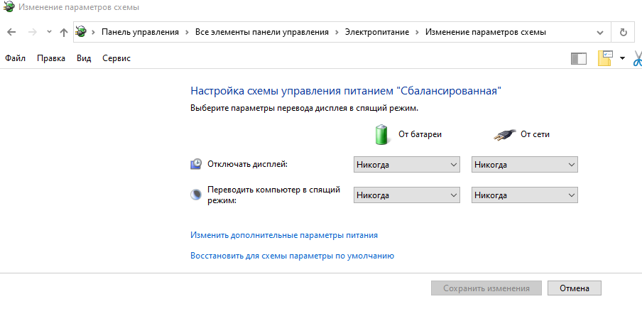Open display-off dropdown for battery
The height and width of the screenshot is (326, 642).
(x=406, y=165)
